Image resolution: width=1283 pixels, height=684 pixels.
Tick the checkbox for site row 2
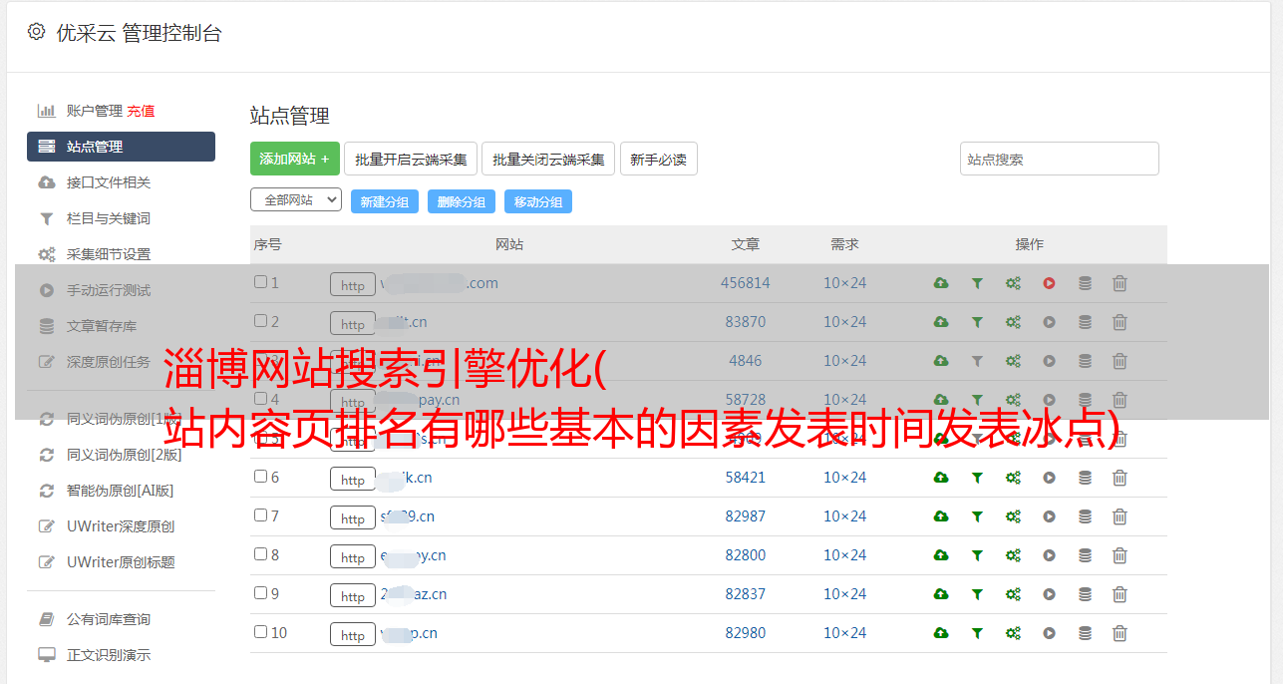pyautogui.click(x=260, y=321)
